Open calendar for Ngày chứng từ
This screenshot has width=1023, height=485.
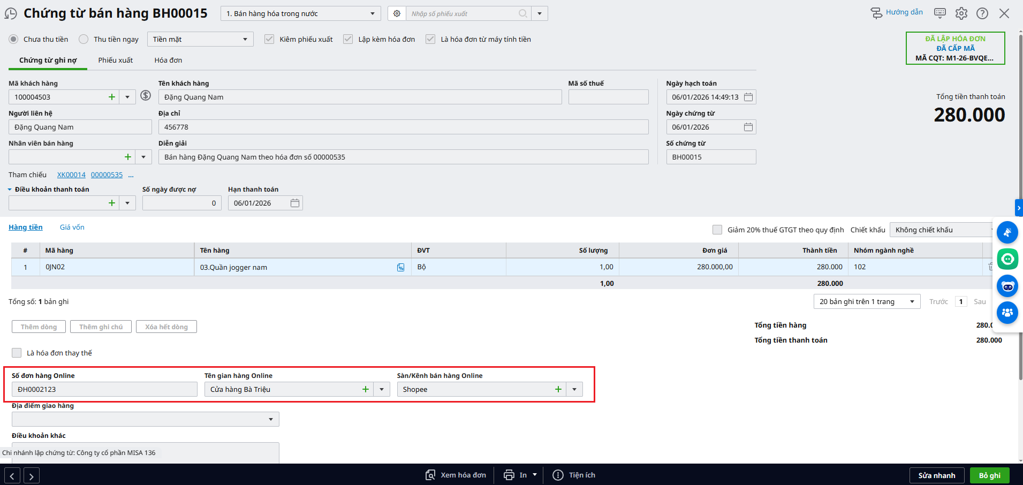pos(748,127)
